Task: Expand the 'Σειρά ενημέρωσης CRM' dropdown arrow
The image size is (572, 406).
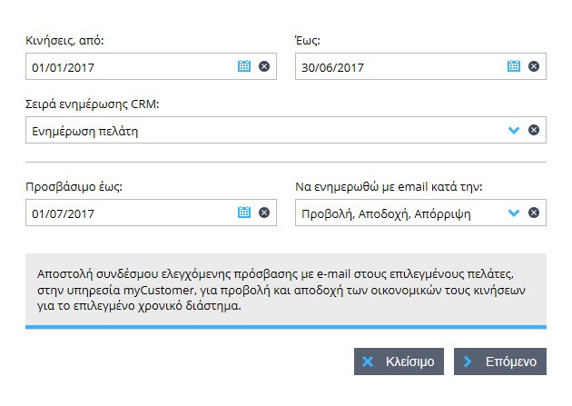Action: [513, 131]
